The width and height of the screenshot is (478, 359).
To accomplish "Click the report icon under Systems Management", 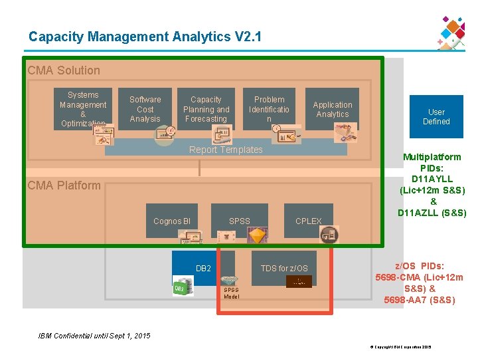I will (104, 134).
